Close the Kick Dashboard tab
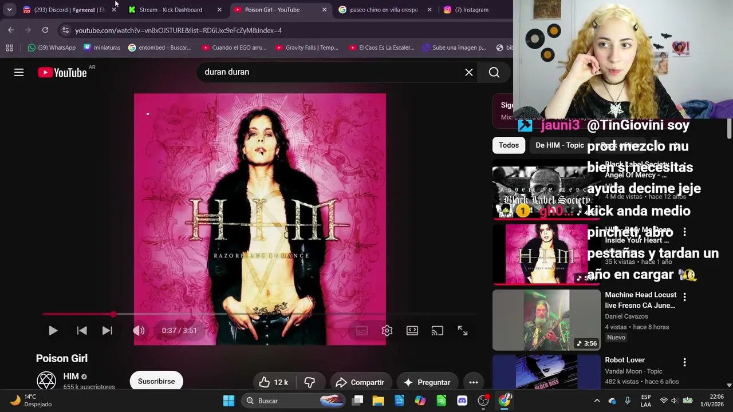Viewport: 733px width, 412px height. (219, 10)
